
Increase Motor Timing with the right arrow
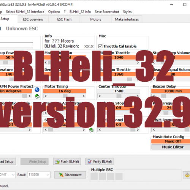click(84, 96)
